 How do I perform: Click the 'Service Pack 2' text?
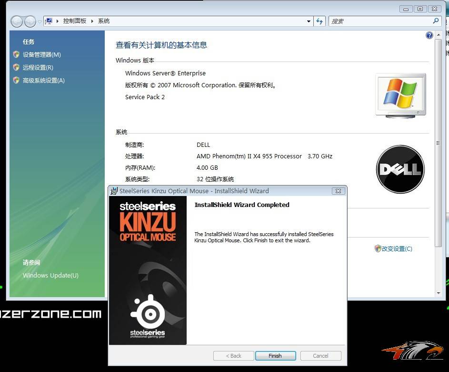(145, 97)
